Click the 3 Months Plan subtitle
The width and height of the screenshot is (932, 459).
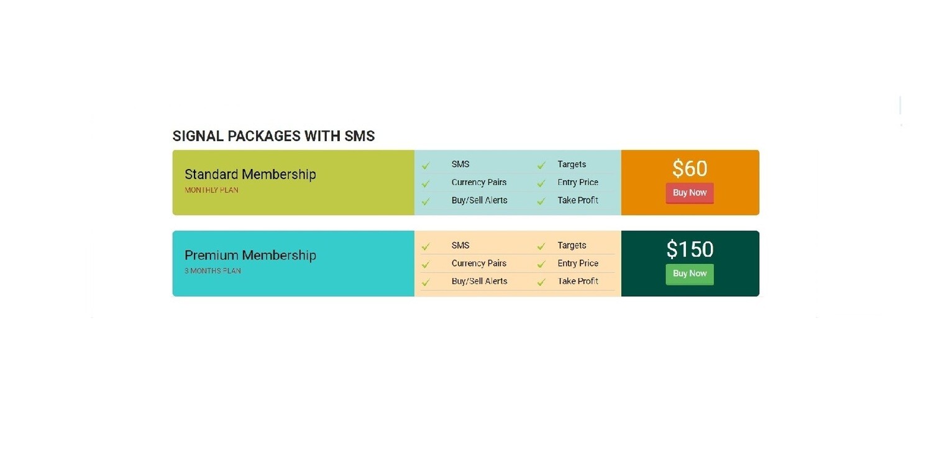point(212,271)
